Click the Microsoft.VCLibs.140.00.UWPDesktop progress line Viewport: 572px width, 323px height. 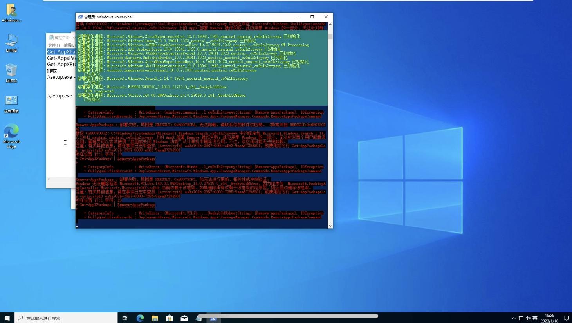click(162, 96)
